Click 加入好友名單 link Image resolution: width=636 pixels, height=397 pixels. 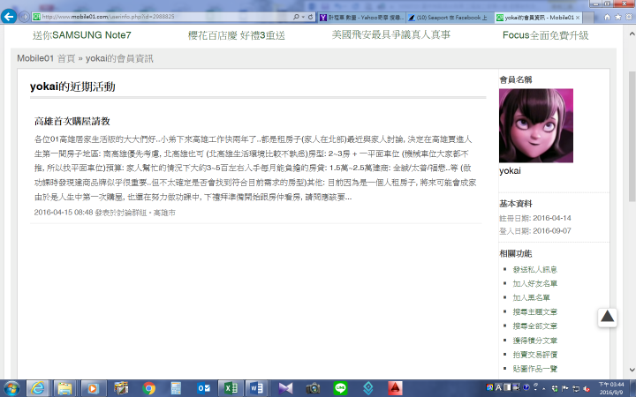(x=534, y=283)
